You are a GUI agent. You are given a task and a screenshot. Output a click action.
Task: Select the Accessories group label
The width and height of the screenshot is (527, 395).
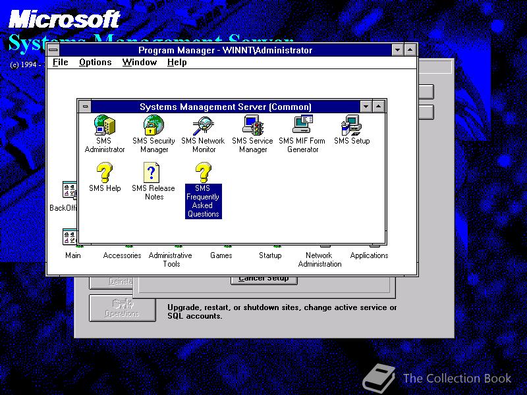click(122, 255)
